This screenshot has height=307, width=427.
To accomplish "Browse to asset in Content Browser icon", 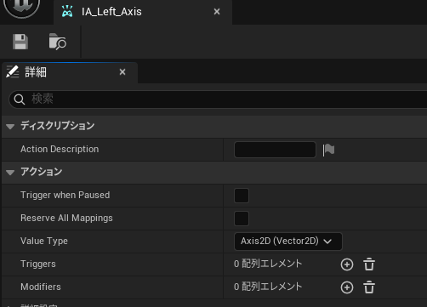I will coord(58,42).
